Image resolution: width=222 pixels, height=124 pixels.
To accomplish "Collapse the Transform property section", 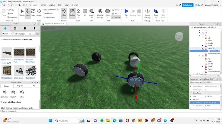I will 191,93.
